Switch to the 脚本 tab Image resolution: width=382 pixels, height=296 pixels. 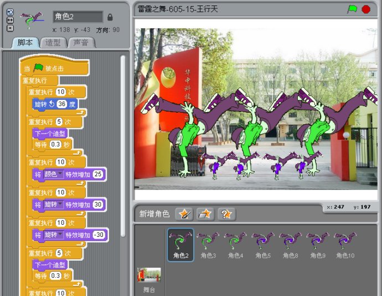point(25,43)
